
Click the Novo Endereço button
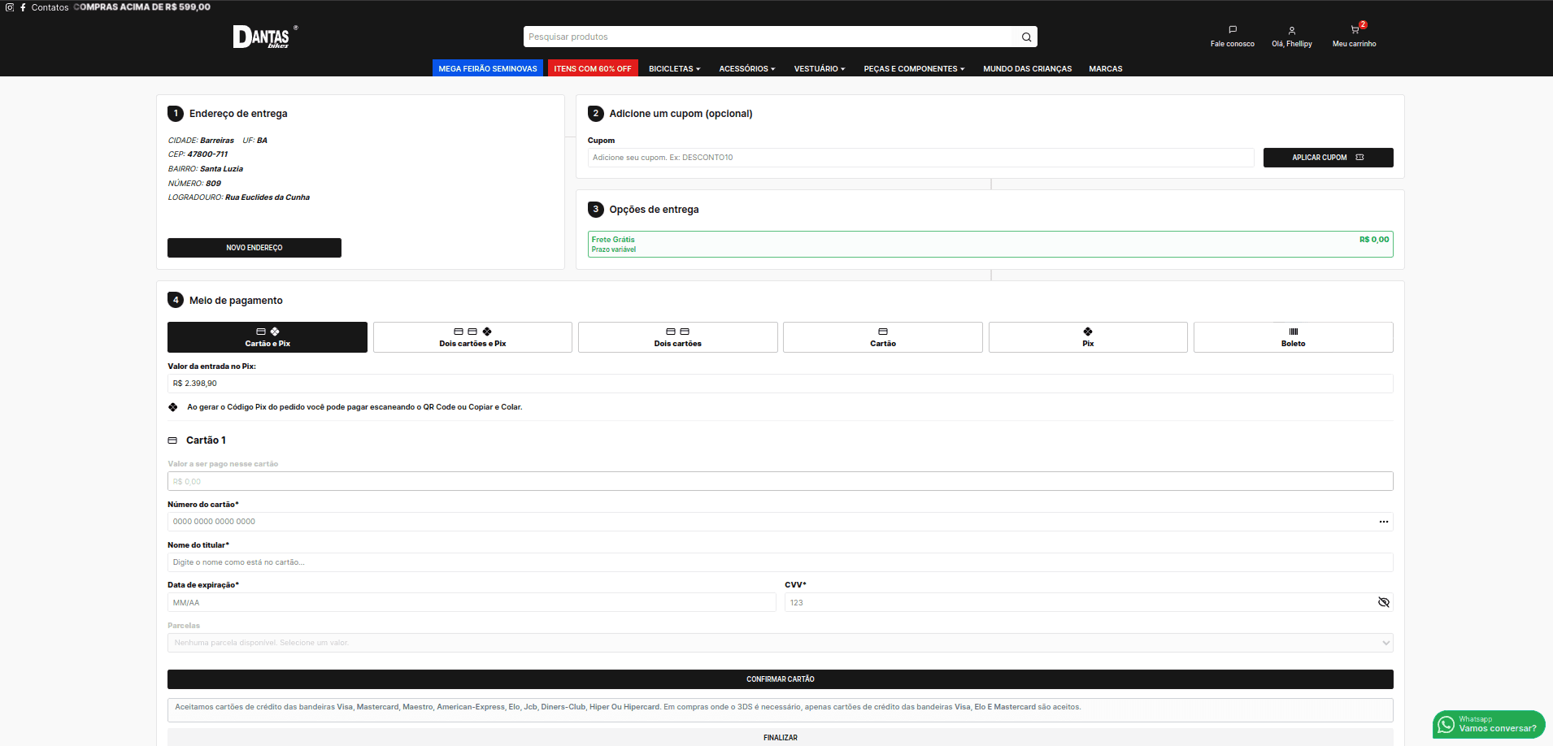(254, 248)
